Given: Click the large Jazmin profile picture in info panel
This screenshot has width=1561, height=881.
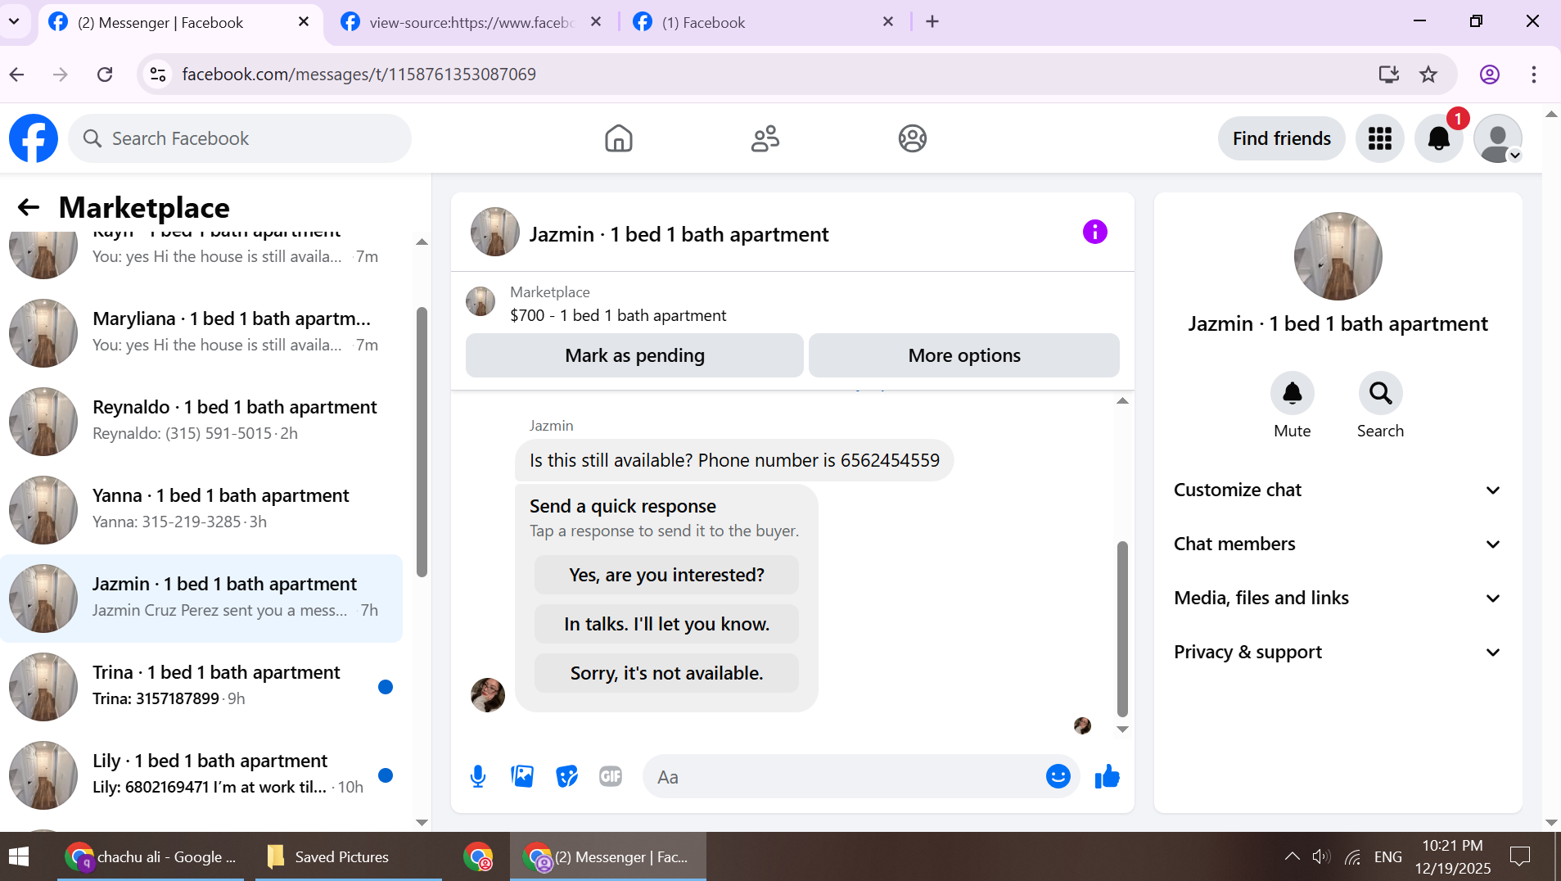Looking at the screenshot, I should click(1338, 256).
